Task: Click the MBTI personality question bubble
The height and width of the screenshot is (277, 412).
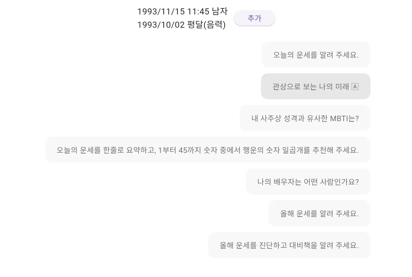Action: tap(305, 118)
